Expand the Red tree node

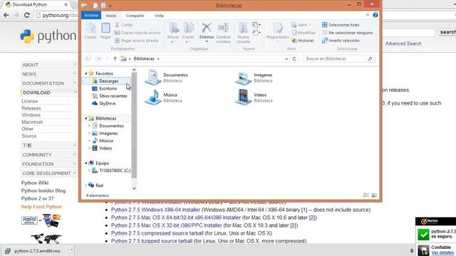tap(86, 185)
